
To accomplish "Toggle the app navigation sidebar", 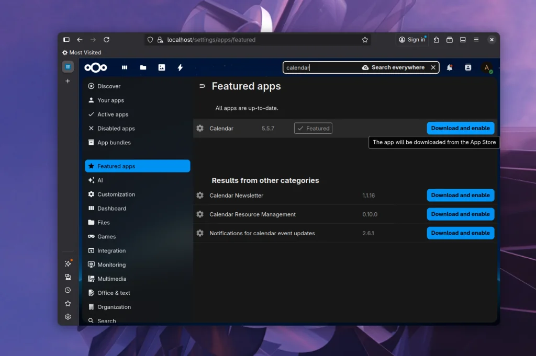I will pos(203,86).
